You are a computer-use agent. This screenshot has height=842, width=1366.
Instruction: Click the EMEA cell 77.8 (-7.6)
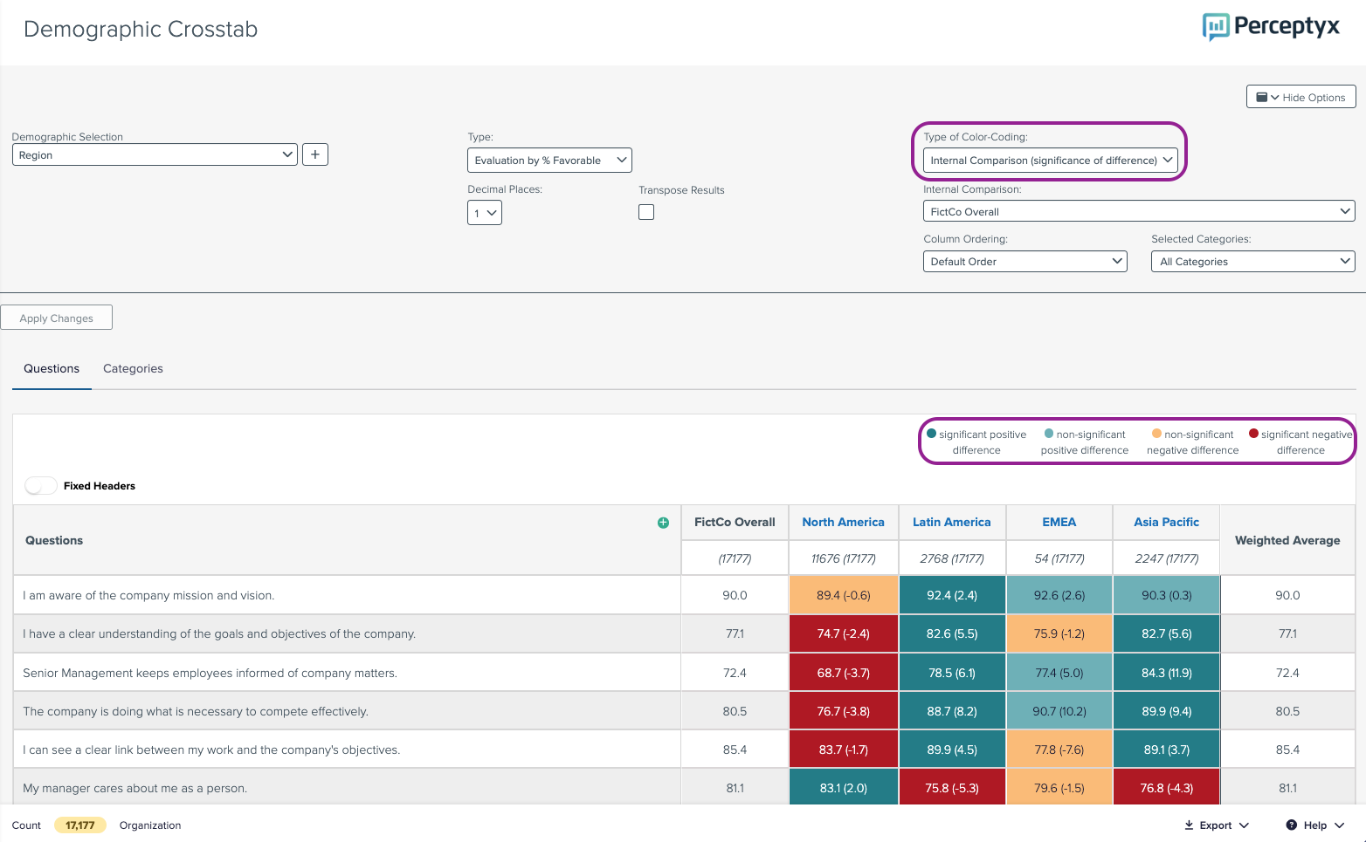(x=1059, y=750)
